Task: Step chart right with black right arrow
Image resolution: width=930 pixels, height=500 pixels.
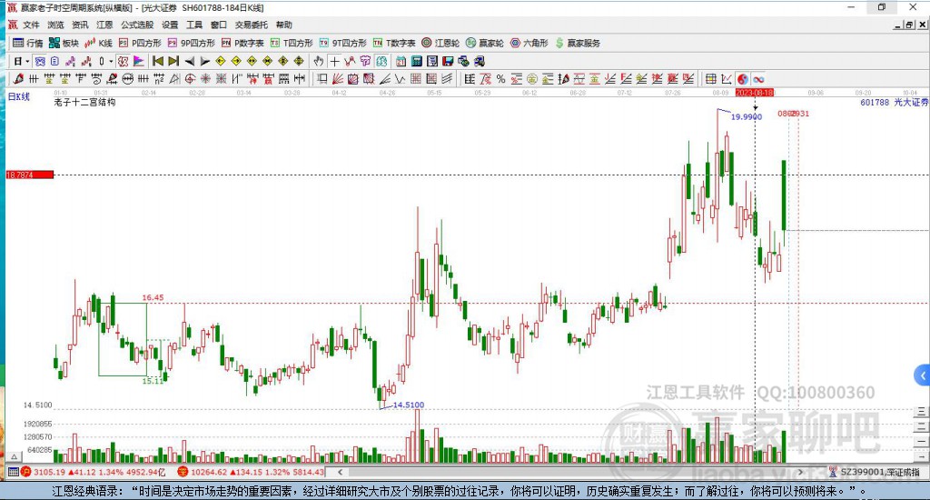Action: point(204,61)
